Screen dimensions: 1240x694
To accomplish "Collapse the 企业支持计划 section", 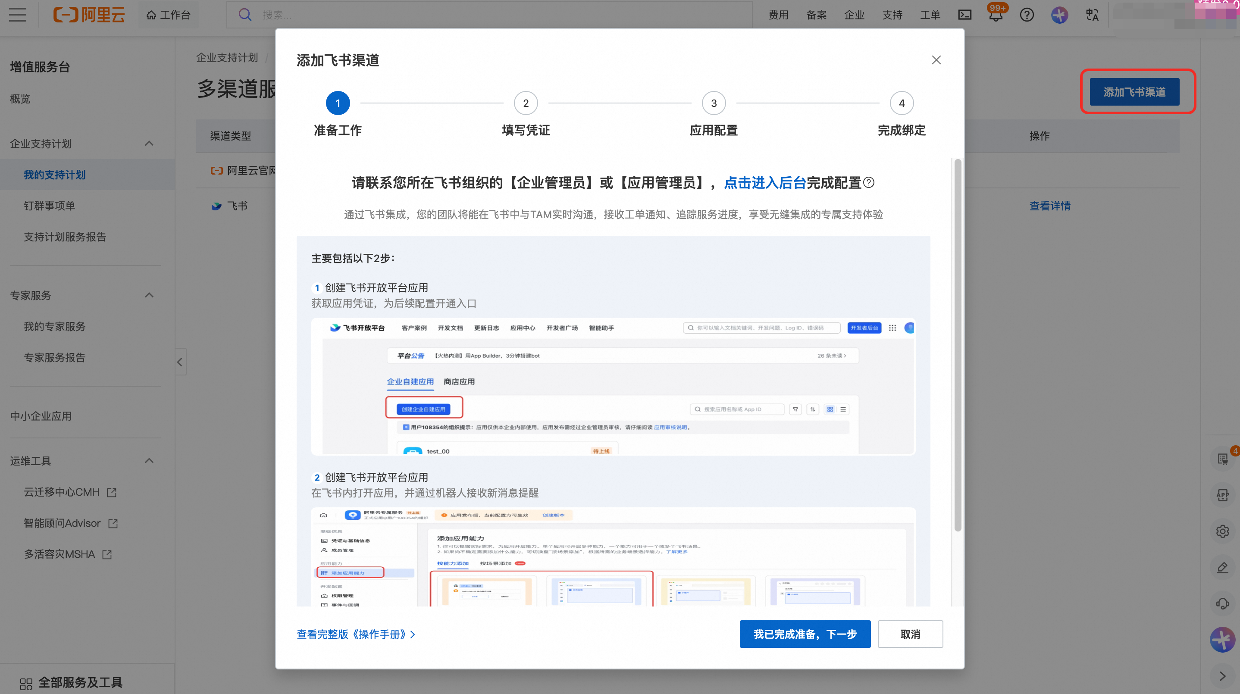I will (x=149, y=144).
